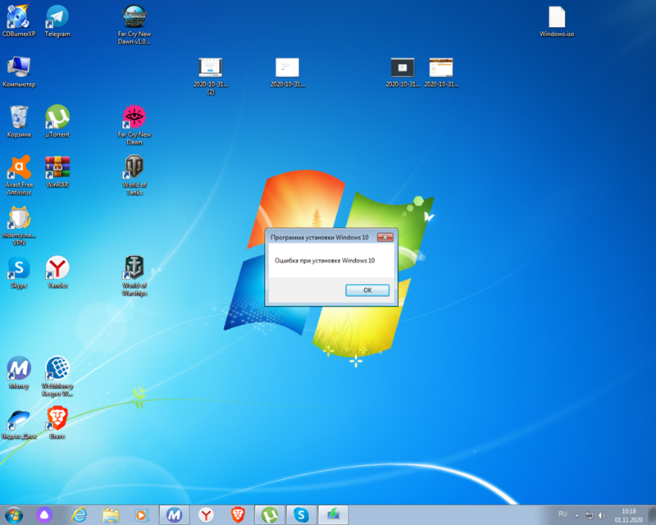Open Windows Media Player from taskbar
This screenshot has height=525, width=656.
(x=142, y=515)
